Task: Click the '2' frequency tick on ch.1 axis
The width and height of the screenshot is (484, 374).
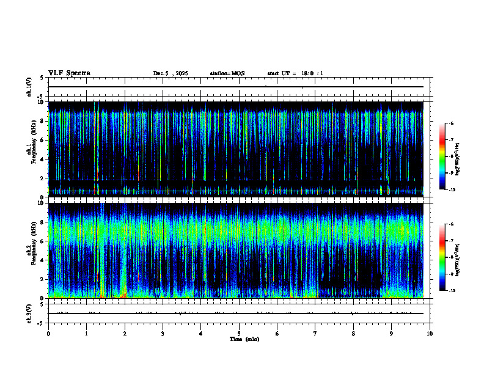Action: coord(43,178)
